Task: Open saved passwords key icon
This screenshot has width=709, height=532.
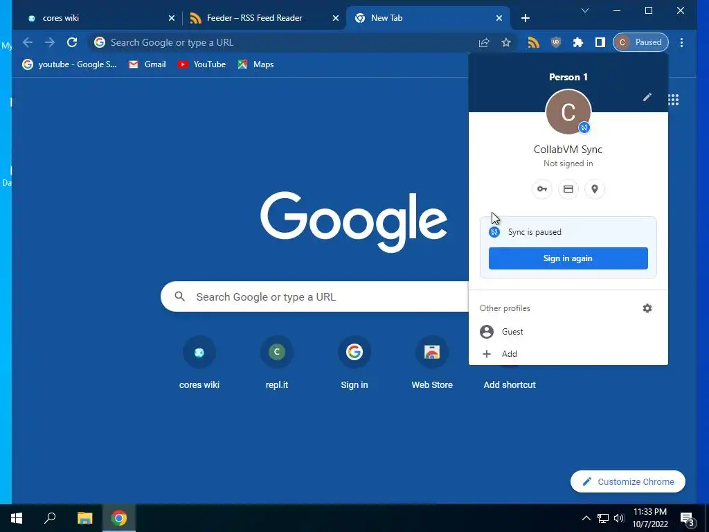Action: [541, 189]
